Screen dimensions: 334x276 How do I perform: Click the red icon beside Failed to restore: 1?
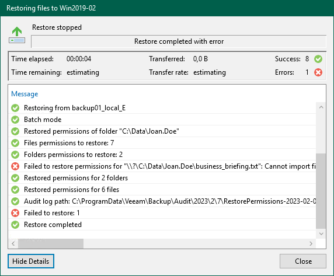[x=15, y=213]
